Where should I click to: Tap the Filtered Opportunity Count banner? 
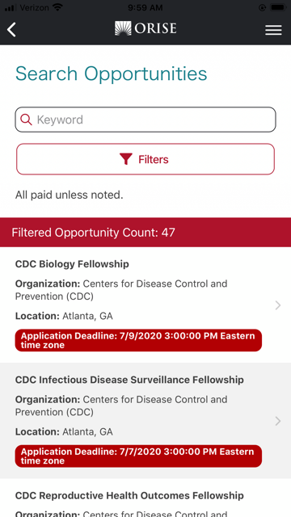click(x=145, y=233)
